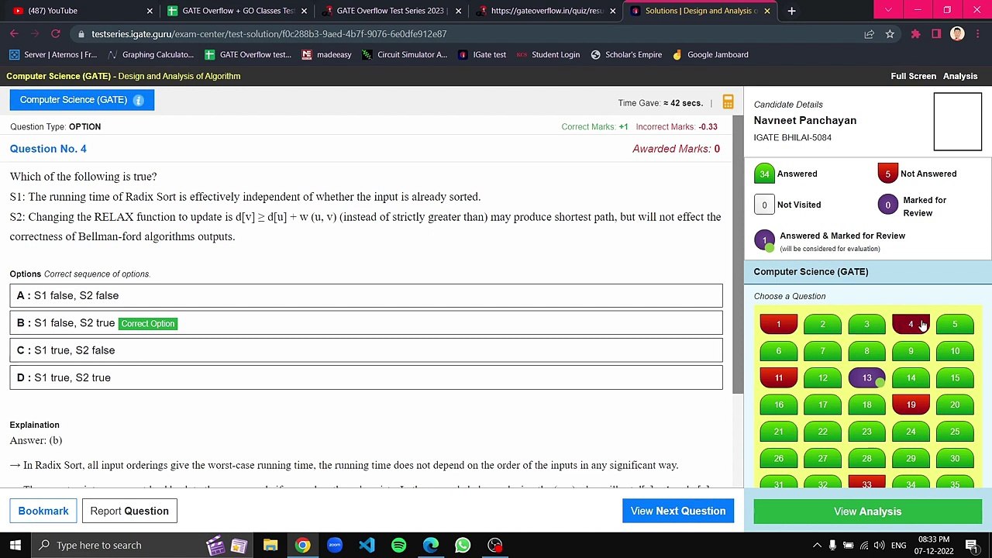The width and height of the screenshot is (992, 558).
Task: Click the Analysis link in the header
Action: click(960, 76)
